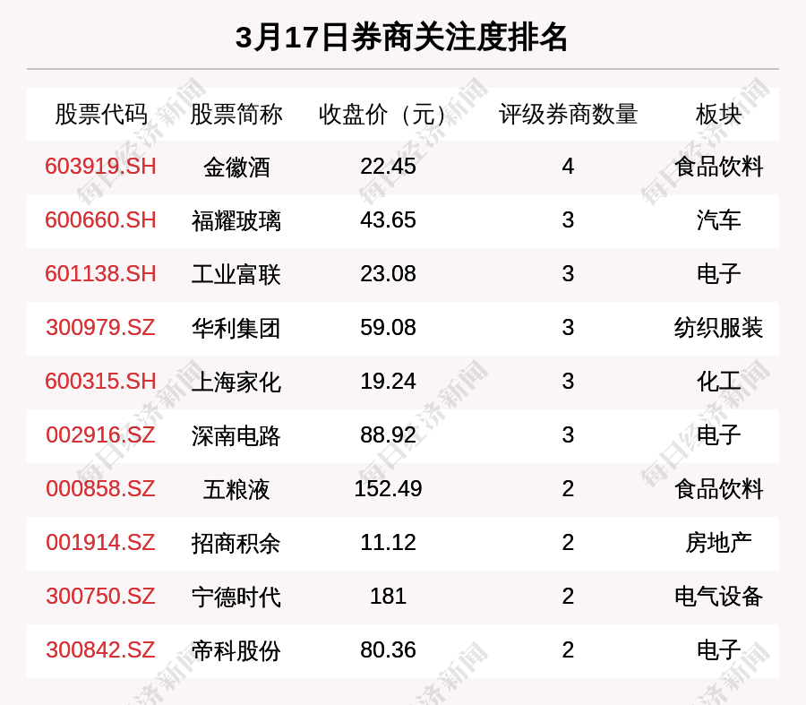Viewport: 806px width, 705px height.
Task: Click stock code 300842.SZ
Action: [x=100, y=650]
